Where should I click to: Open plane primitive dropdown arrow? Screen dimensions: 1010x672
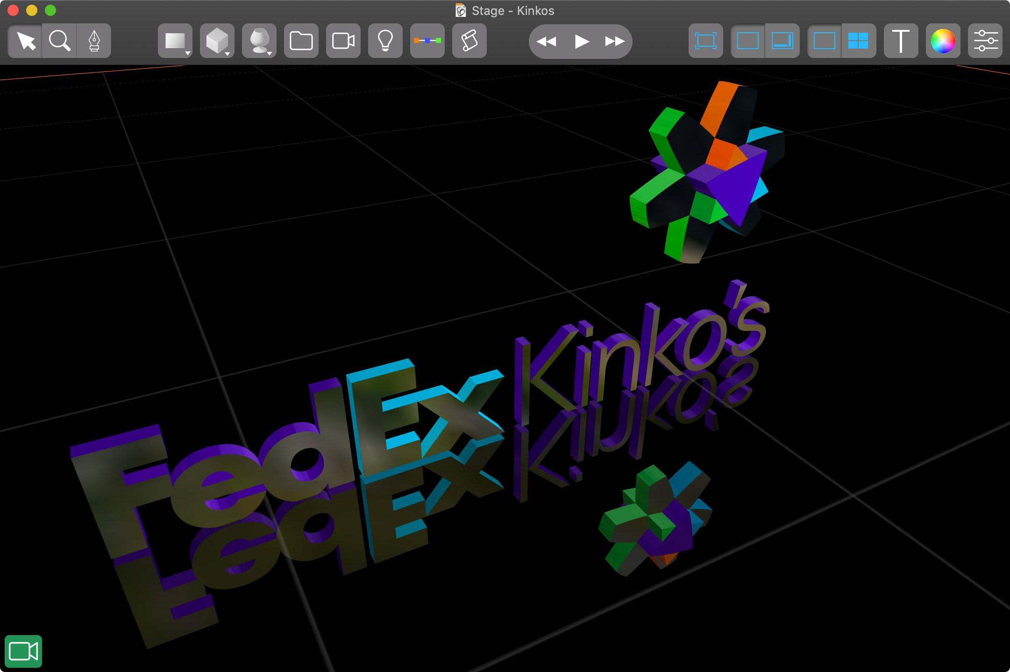(x=187, y=53)
